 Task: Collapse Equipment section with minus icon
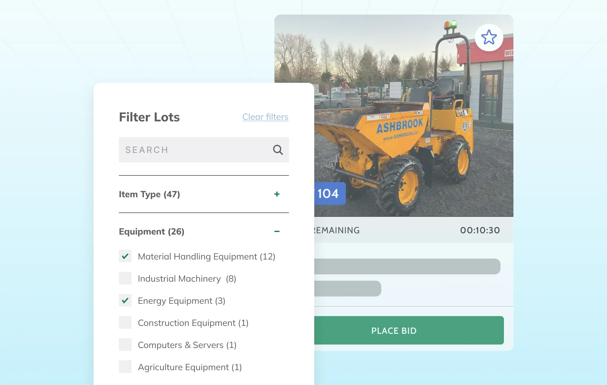(x=277, y=231)
